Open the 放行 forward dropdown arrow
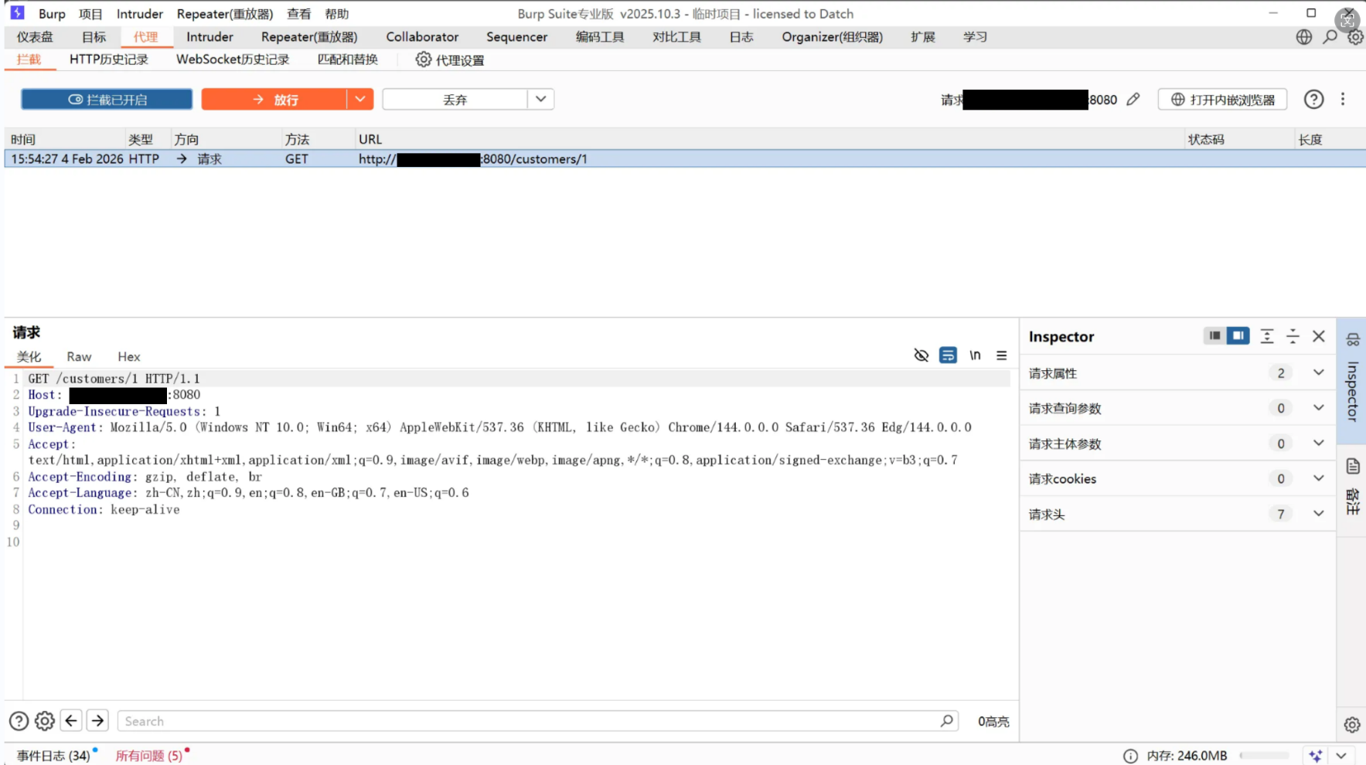 pyautogui.click(x=360, y=100)
